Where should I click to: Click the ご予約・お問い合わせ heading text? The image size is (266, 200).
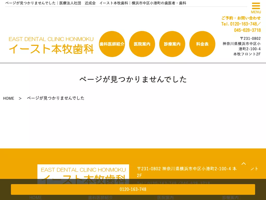tap(241, 18)
